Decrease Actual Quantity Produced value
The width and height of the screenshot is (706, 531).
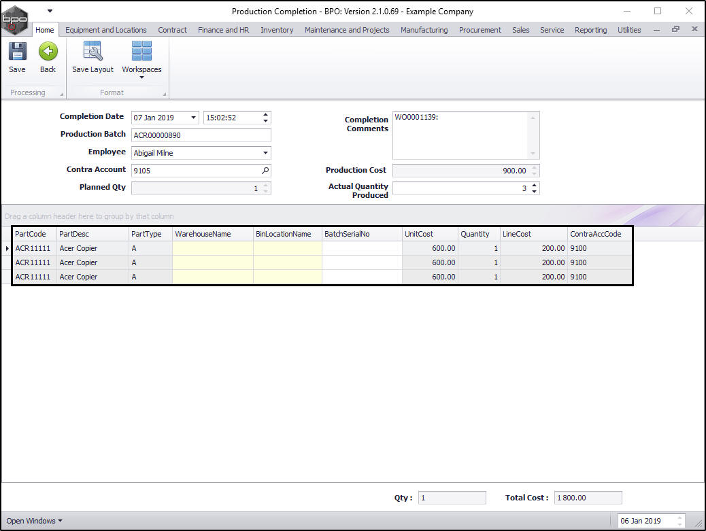(x=535, y=191)
